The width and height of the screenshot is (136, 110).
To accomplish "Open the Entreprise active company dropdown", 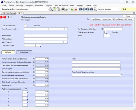I will (x=48, y=9).
